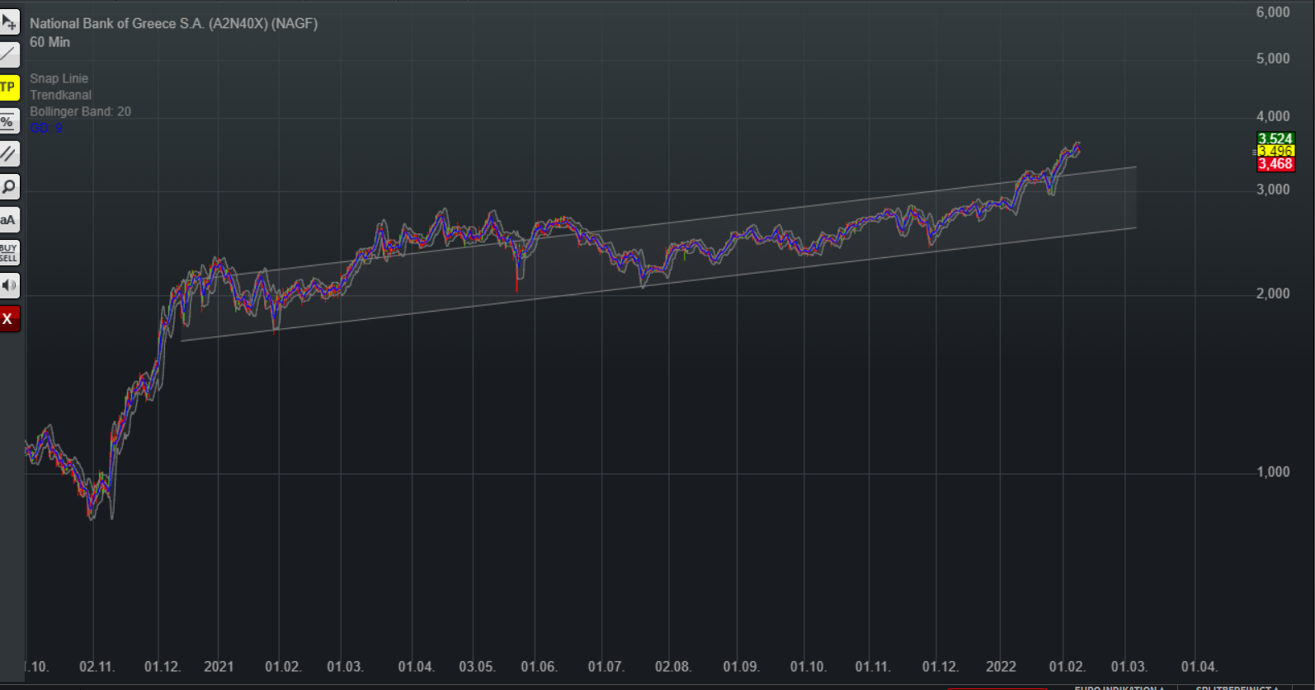
Task: Click the green 3,524 price marker
Action: [x=1275, y=138]
